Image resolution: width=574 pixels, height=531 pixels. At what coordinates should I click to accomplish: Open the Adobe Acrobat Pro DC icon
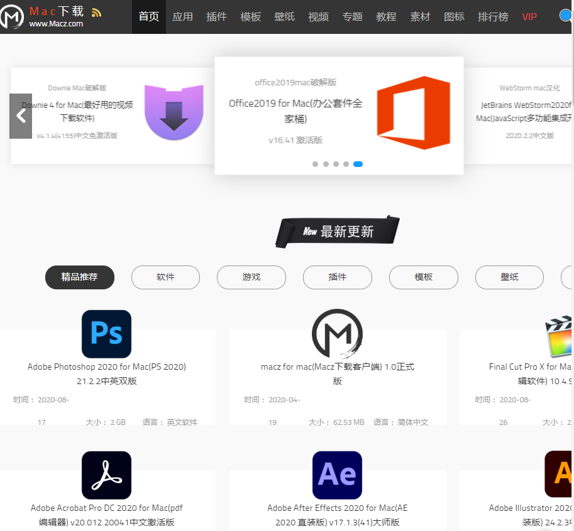(106, 475)
